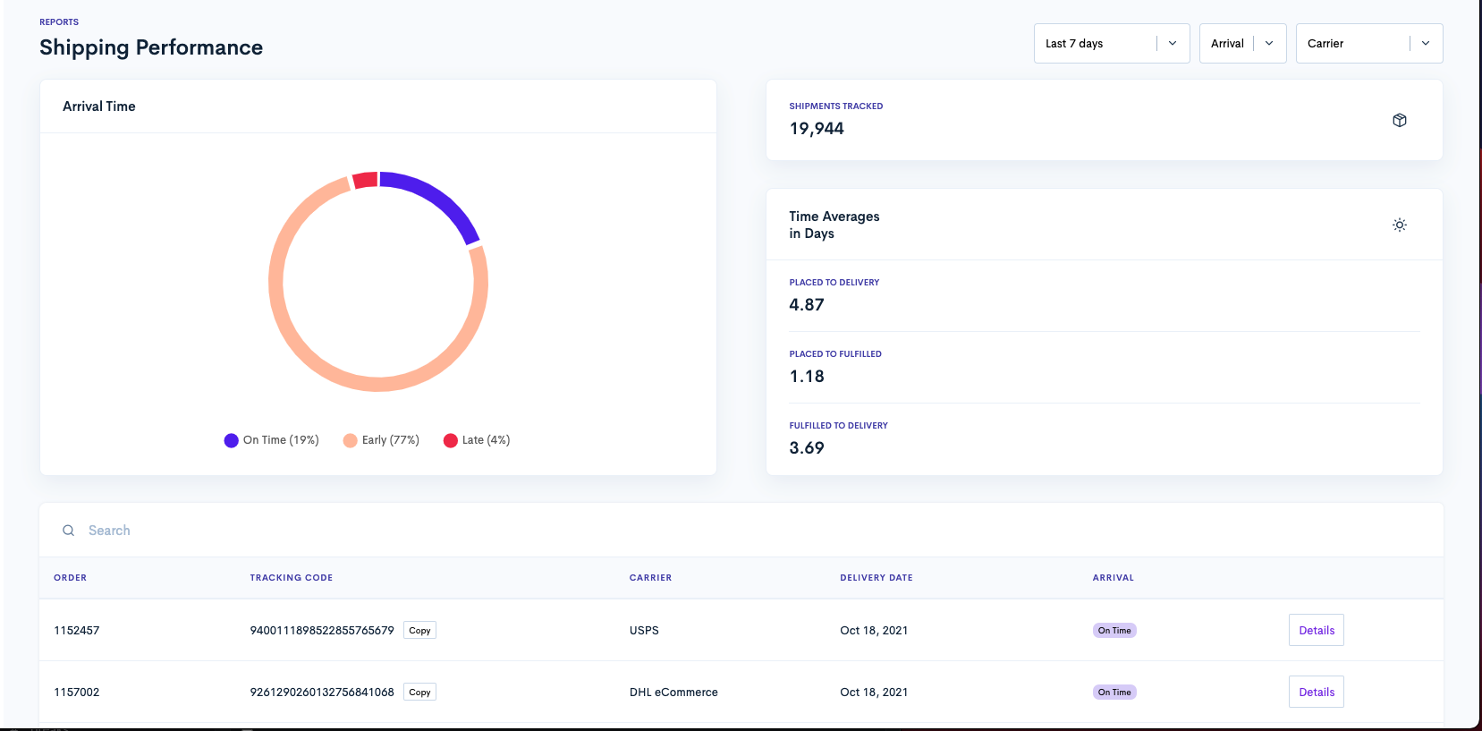The image size is (1482, 731).
Task: Open Details for order 1152457
Action: [x=1317, y=630]
